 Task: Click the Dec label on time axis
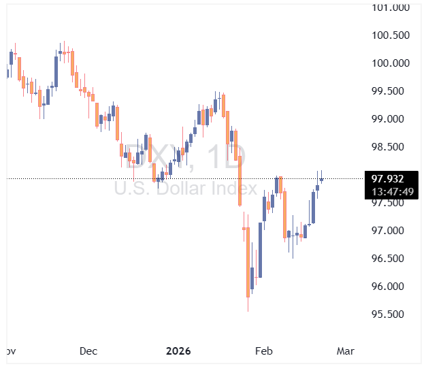88,351
